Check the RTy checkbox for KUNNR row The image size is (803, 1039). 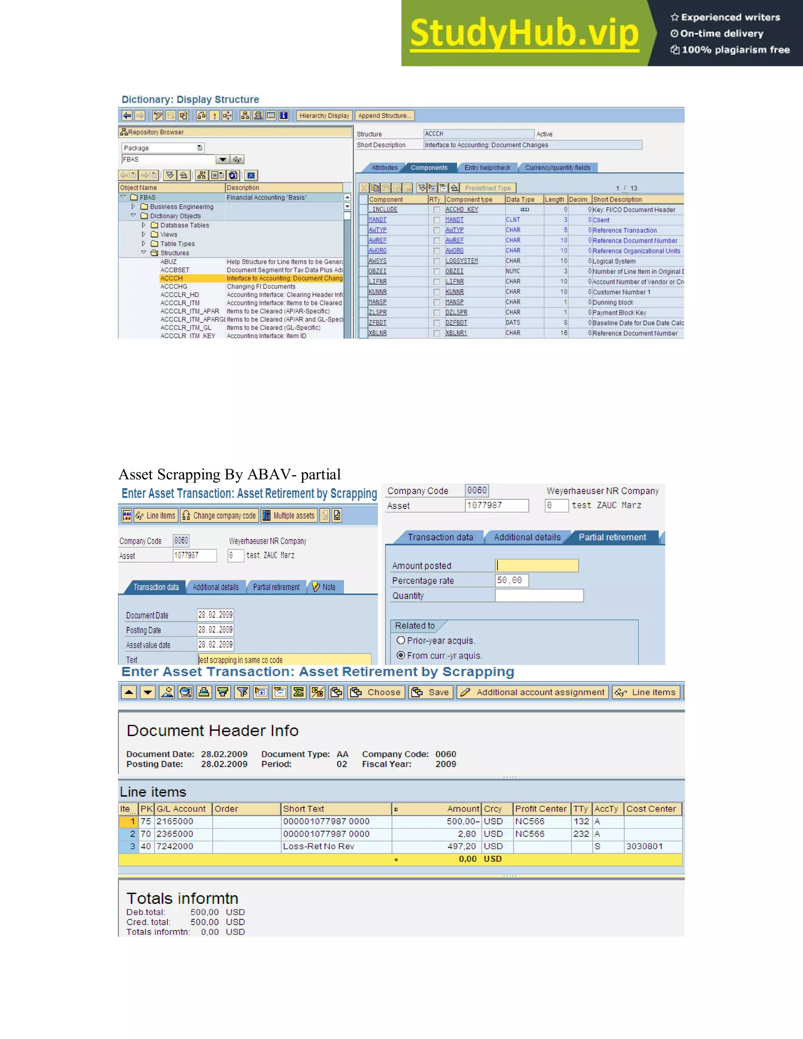click(437, 292)
